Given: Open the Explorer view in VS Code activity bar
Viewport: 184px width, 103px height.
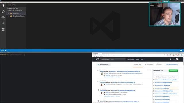Looking at the screenshot, I should [3, 6].
